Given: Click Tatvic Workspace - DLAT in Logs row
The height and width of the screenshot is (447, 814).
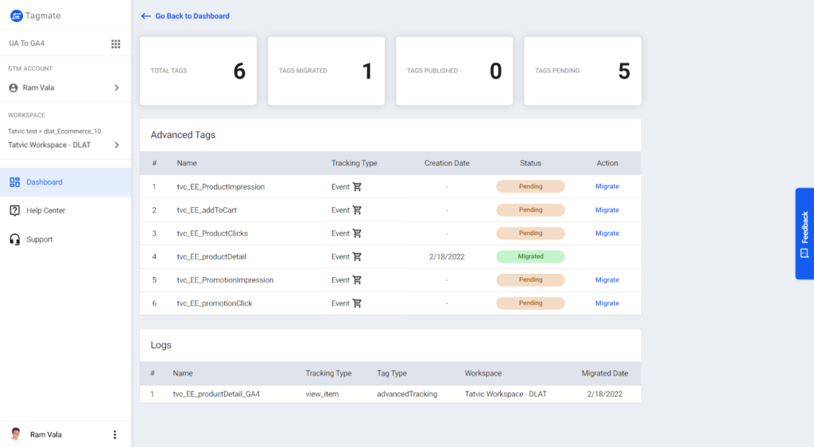Looking at the screenshot, I should [x=506, y=394].
